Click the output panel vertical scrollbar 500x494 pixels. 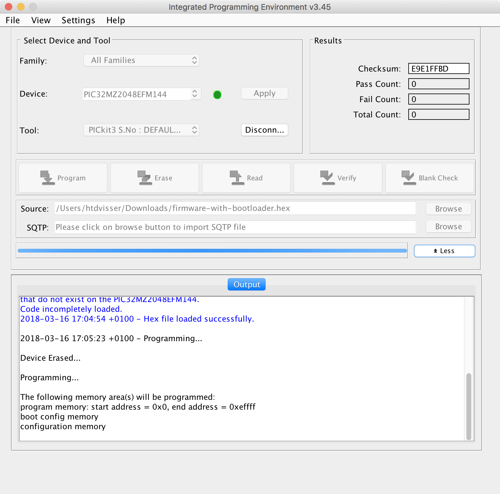[469, 406]
